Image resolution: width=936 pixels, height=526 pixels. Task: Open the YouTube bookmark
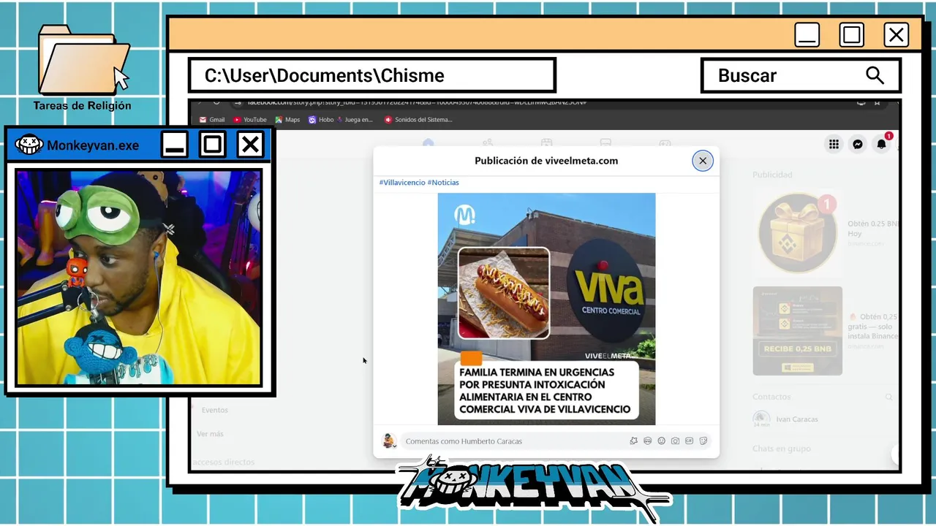tap(250, 120)
